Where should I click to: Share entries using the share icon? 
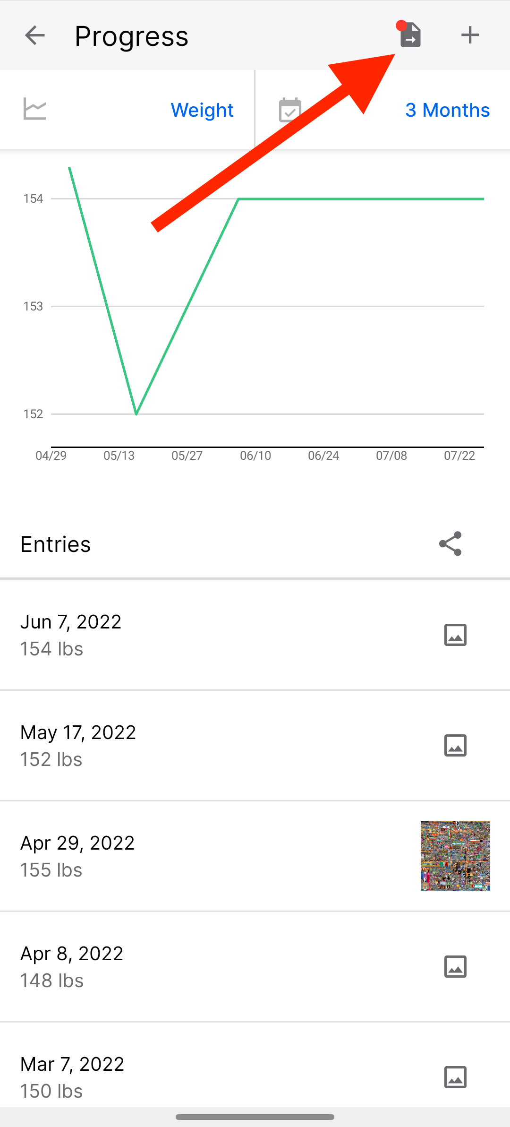point(450,544)
